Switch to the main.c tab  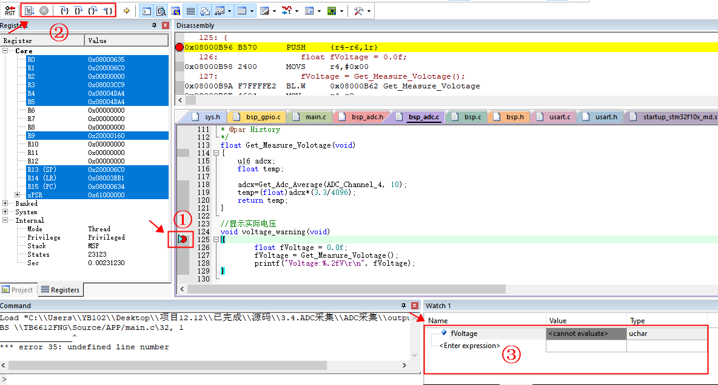[x=311, y=117]
